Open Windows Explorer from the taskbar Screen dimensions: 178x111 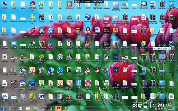point(28,109)
